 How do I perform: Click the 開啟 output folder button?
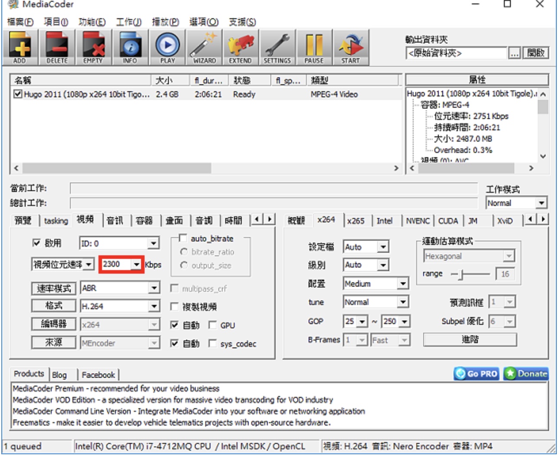535,53
